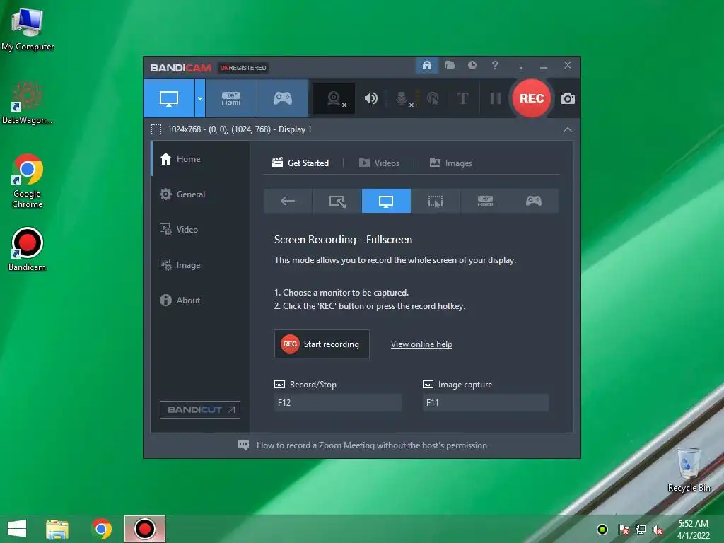
Task: Switch to the Images tab
Action: click(x=450, y=163)
